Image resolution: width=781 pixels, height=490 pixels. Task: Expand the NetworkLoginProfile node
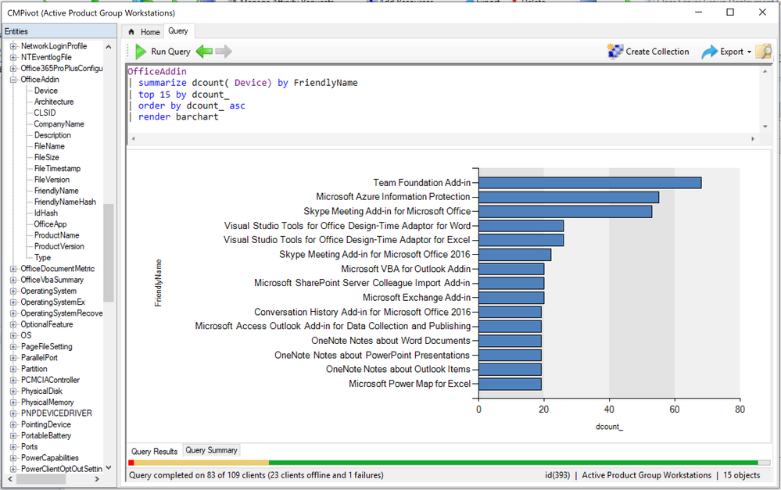(x=13, y=46)
